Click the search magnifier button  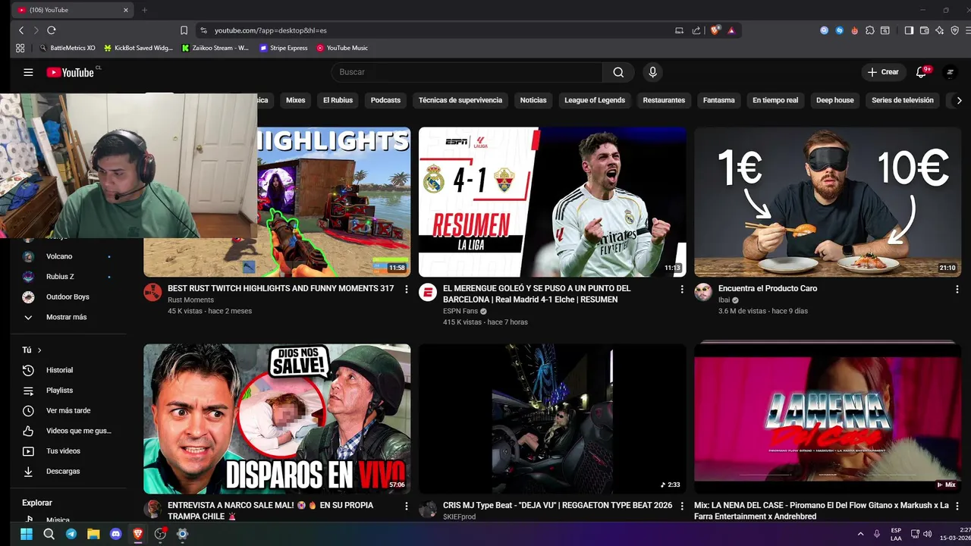click(x=618, y=72)
